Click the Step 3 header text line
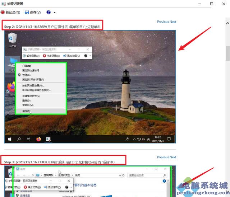Viewport: 230px width, 197px height. pyautogui.click(x=59, y=162)
